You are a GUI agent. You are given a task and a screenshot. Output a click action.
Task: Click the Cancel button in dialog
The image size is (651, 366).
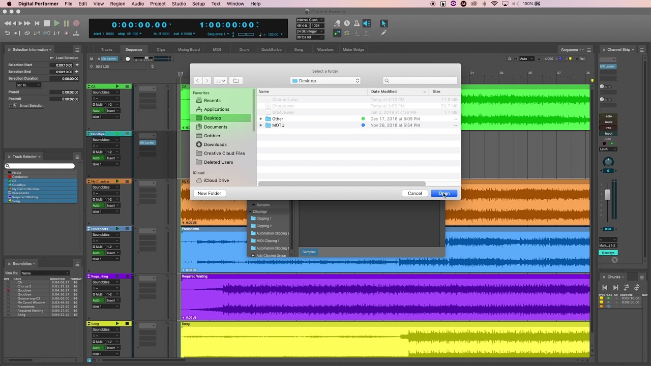tap(415, 193)
